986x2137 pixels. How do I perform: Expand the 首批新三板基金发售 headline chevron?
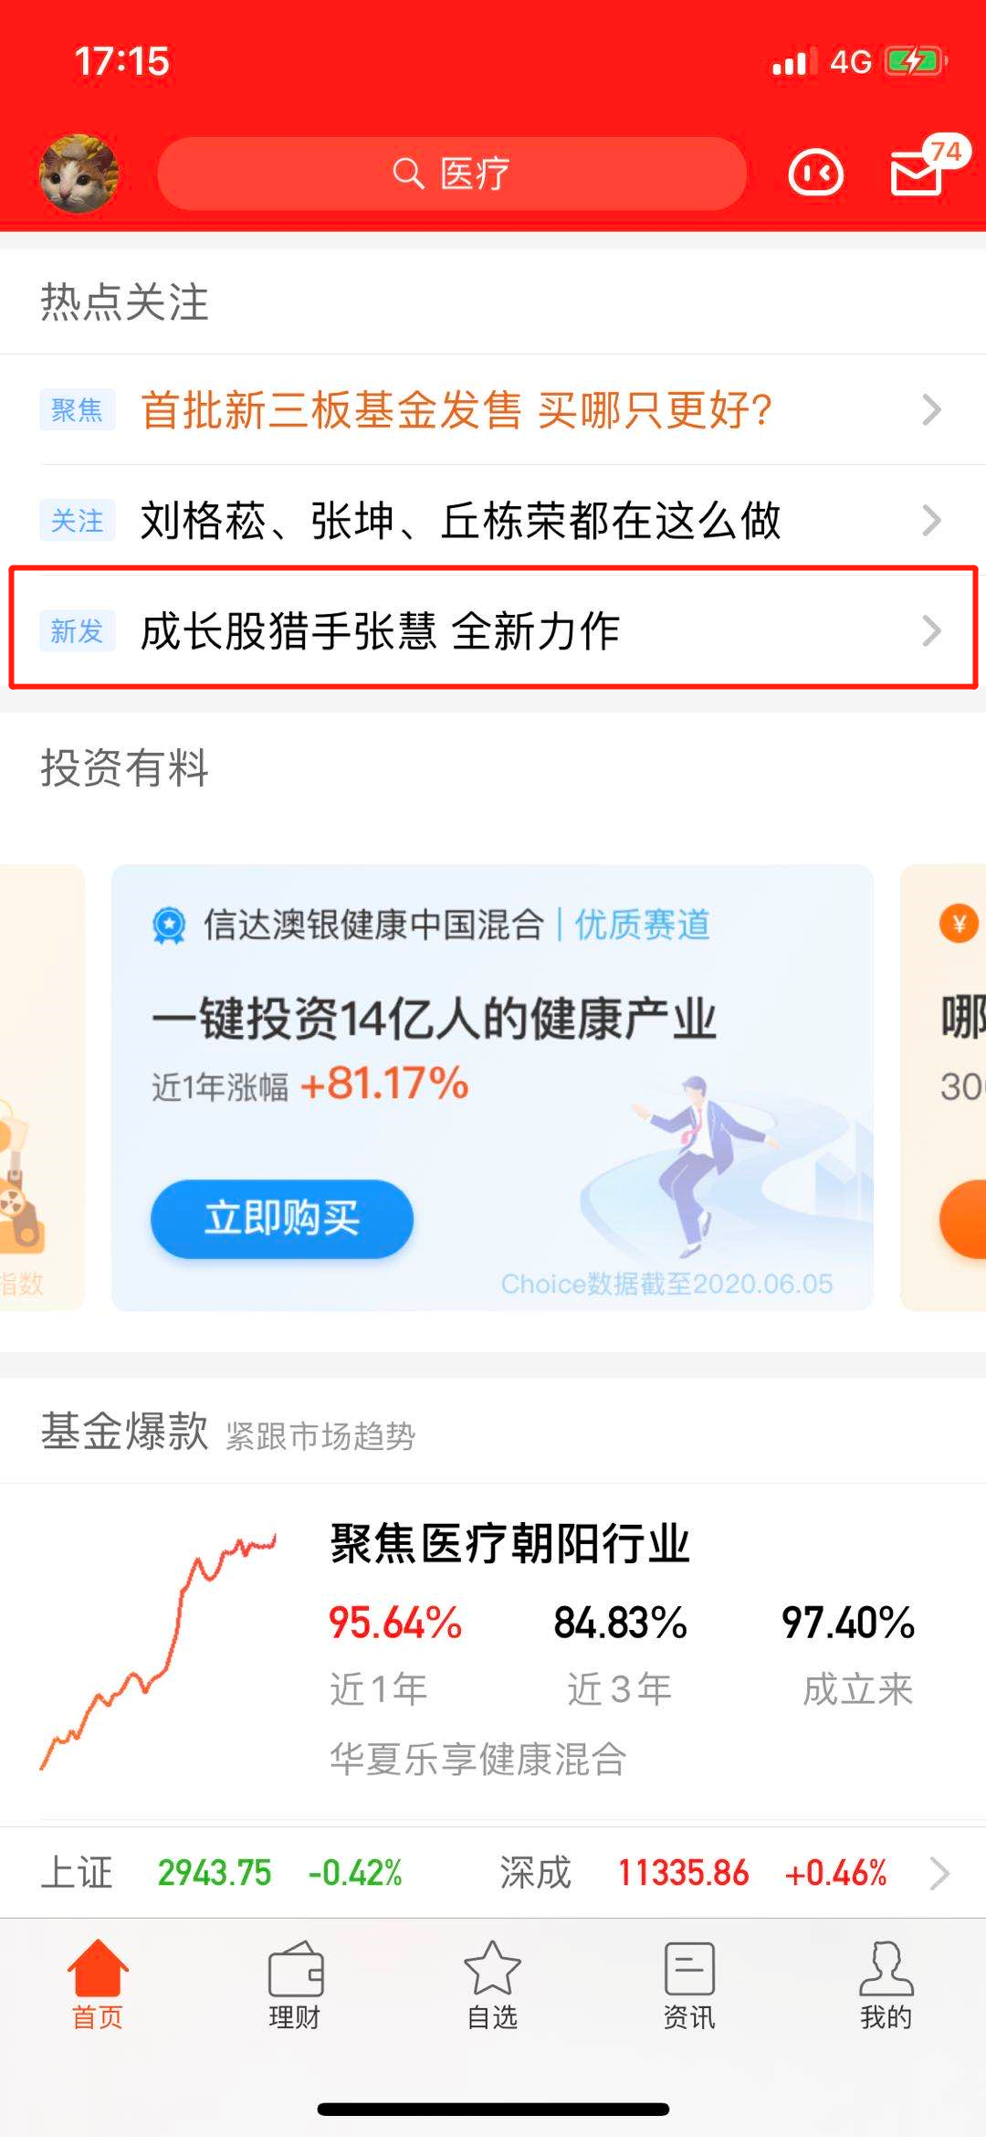(931, 409)
